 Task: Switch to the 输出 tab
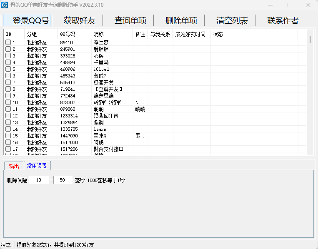[14, 166]
